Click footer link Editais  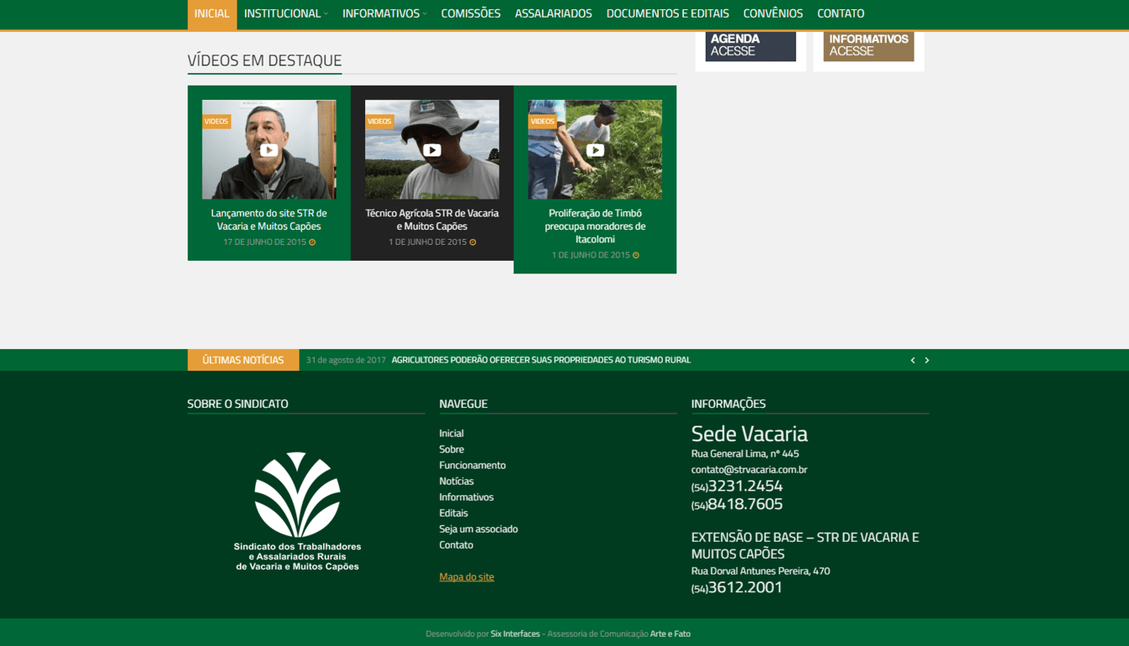click(453, 513)
